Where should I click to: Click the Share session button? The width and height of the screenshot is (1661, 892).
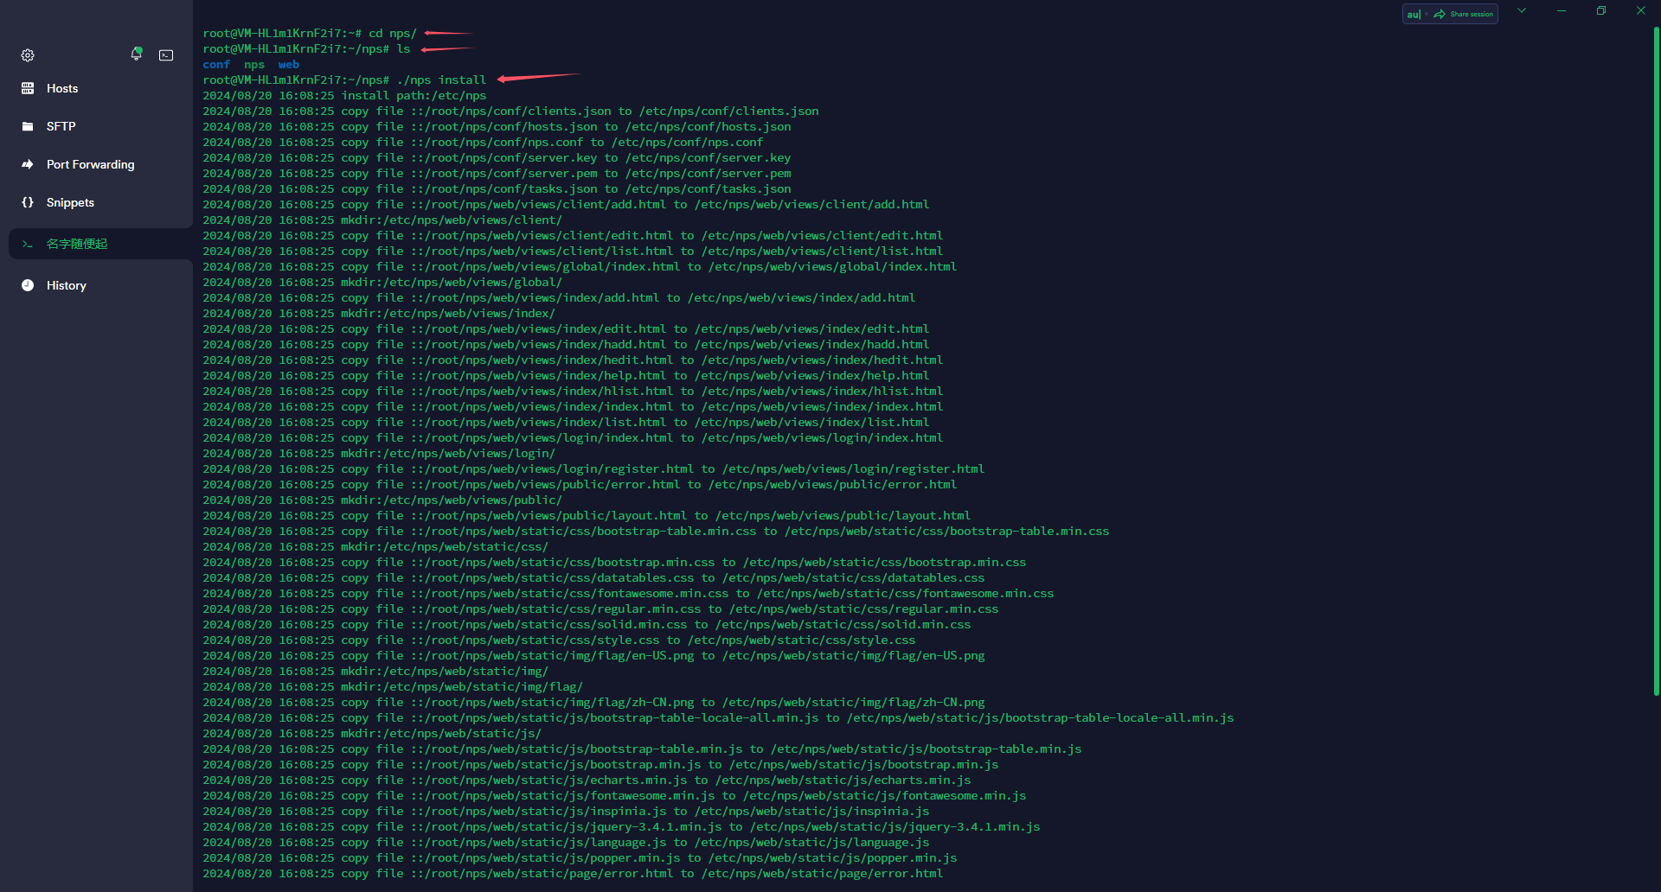coord(1464,14)
